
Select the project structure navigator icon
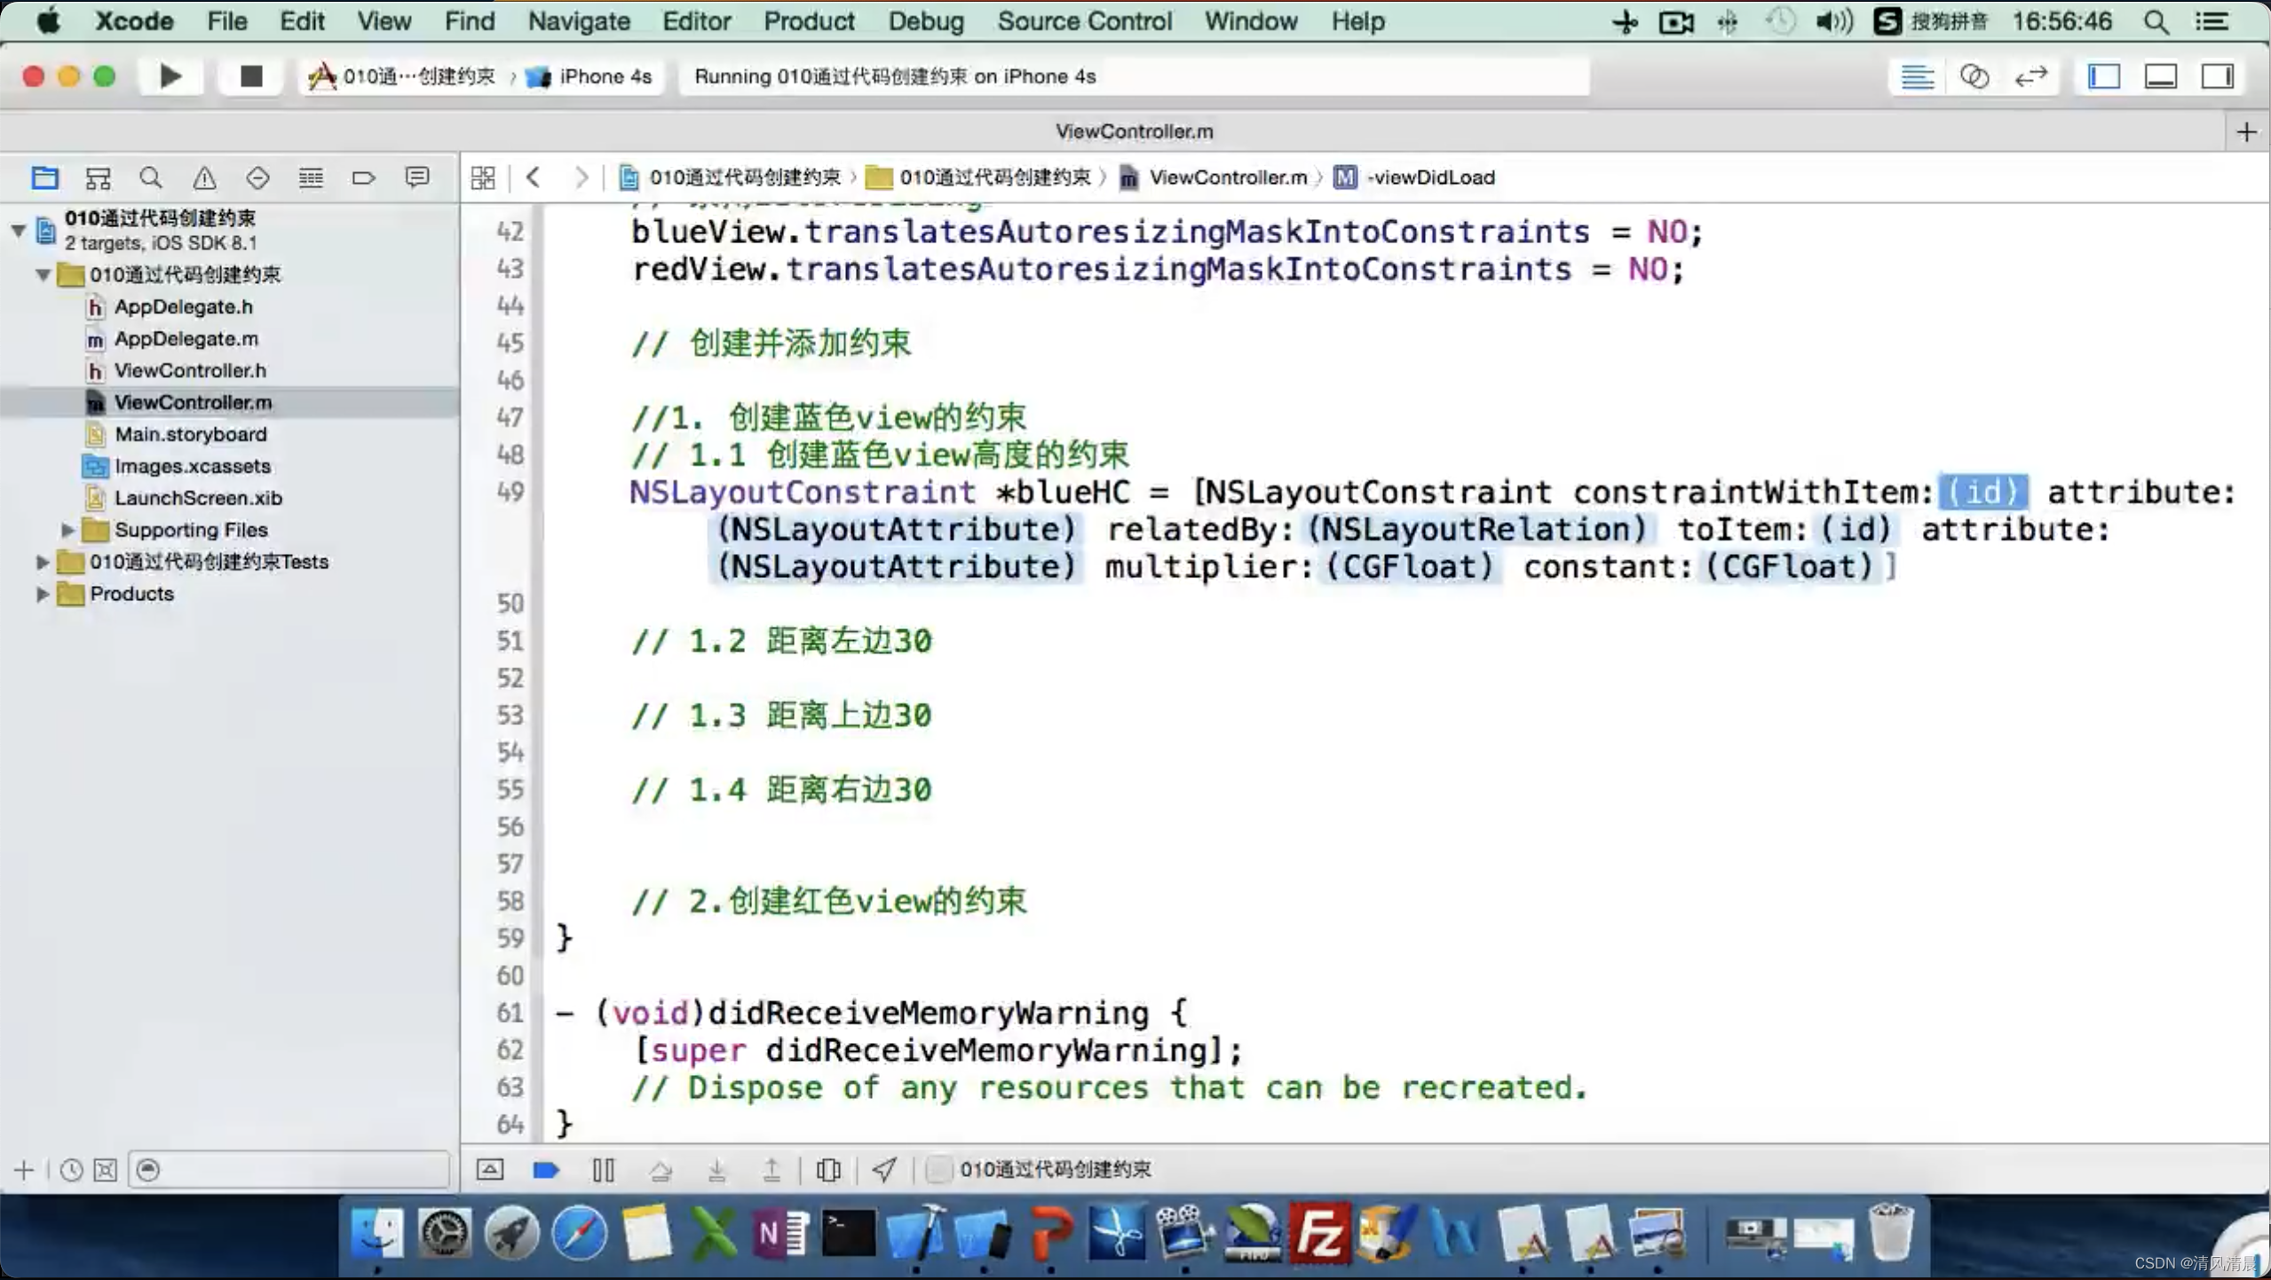(45, 176)
